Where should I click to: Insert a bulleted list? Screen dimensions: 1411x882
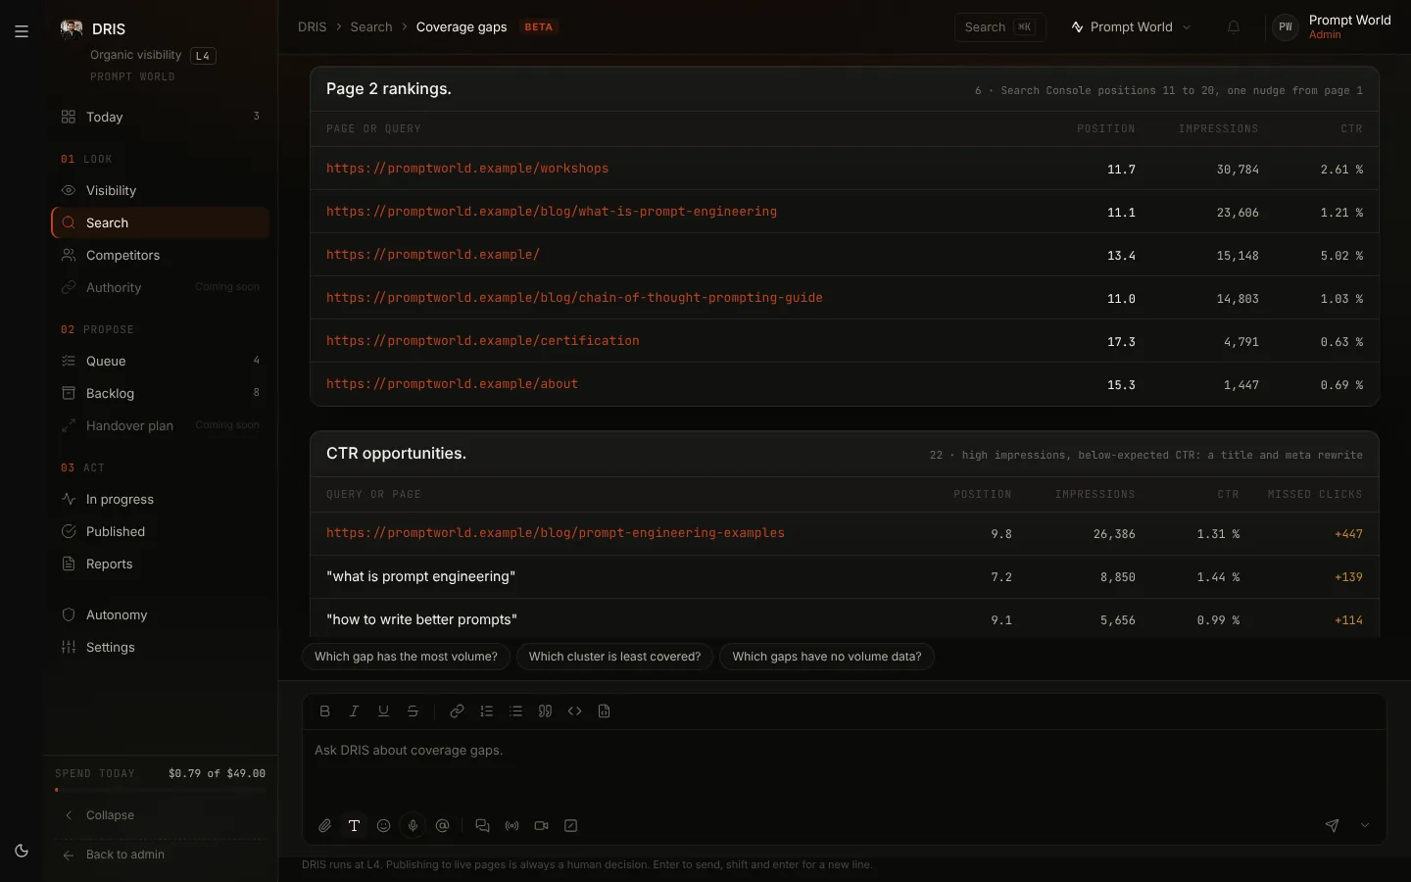click(516, 711)
